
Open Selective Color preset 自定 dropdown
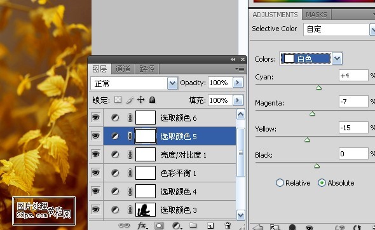pos(372,30)
